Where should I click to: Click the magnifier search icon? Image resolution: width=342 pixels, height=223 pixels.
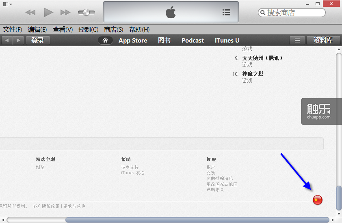click(263, 13)
